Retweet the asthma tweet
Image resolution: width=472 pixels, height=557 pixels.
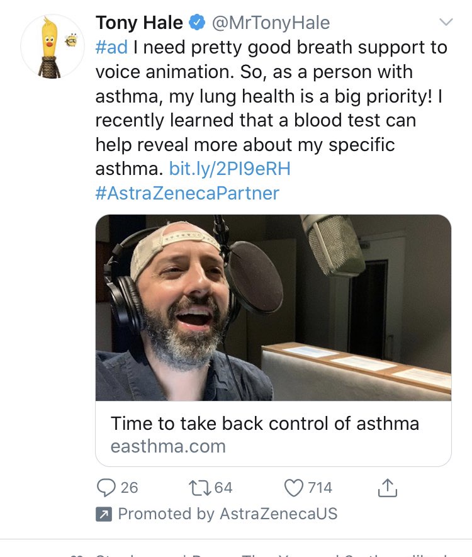click(x=198, y=487)
